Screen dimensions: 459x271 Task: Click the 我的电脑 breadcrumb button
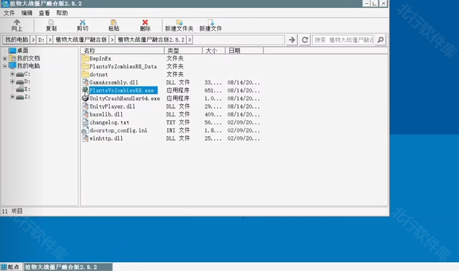tap(16, 40)
